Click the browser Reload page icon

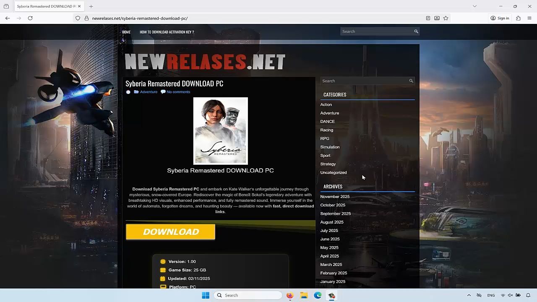pos(30,18)
